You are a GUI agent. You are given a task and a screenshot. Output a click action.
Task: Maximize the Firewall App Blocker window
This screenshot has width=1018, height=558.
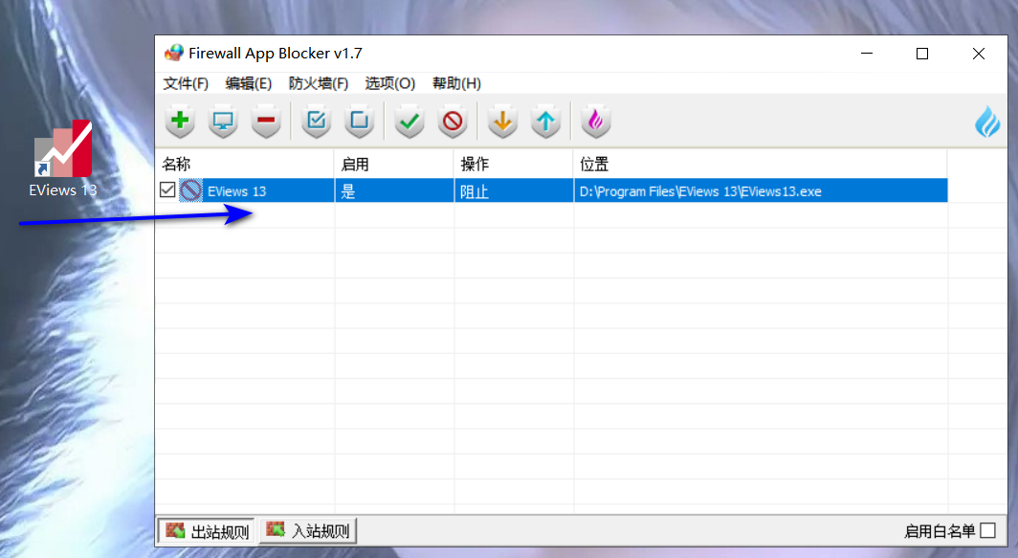[922, 54]
